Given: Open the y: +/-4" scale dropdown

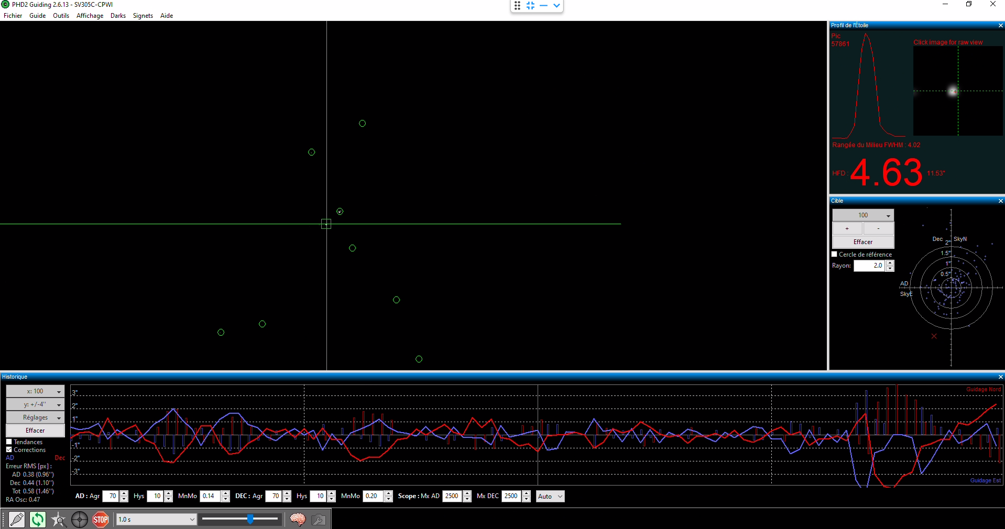Looking at the screenshot, I should 35,404.
